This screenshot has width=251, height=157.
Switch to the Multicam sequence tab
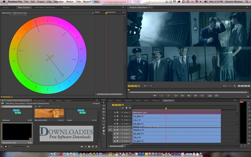156,101
